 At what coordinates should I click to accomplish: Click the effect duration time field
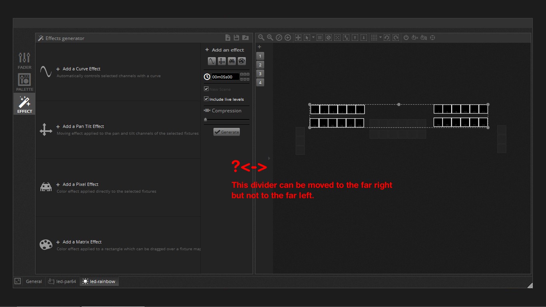[x=225, y=77]
